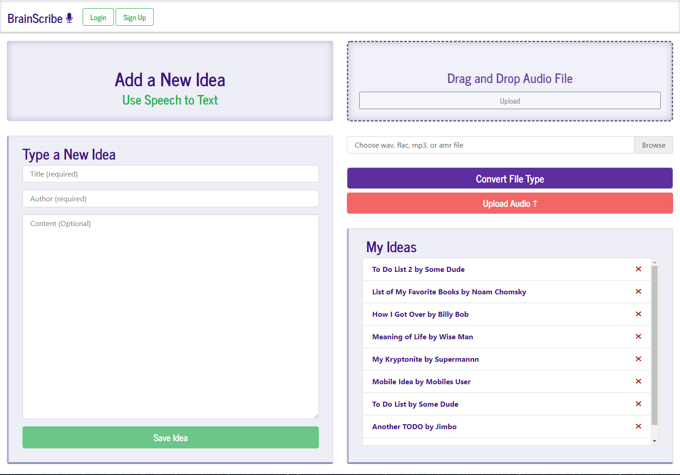Delete 'Another TODO by Jimbo' idea
This screenshot has width=680, height=475.
coord(638,426)
